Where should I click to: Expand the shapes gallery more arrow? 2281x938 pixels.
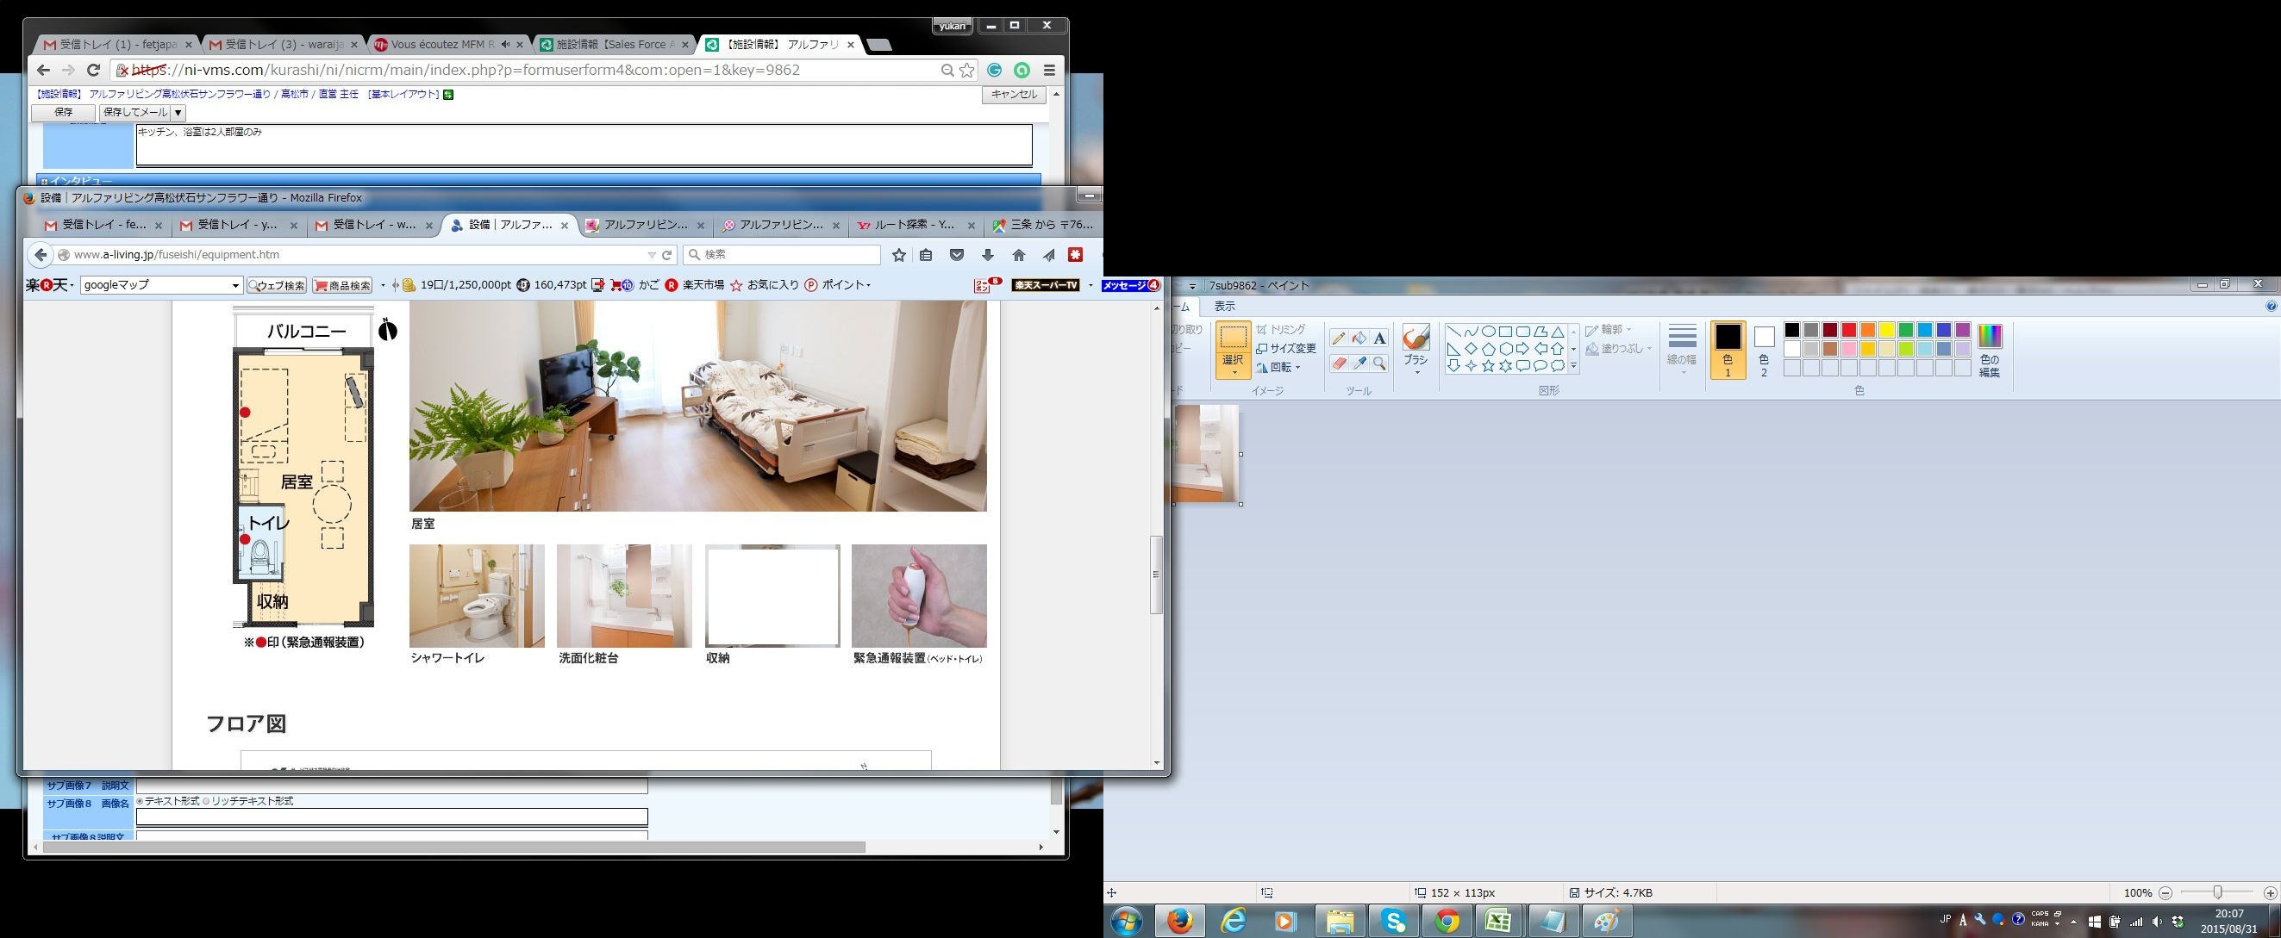tap(1573, 365)
